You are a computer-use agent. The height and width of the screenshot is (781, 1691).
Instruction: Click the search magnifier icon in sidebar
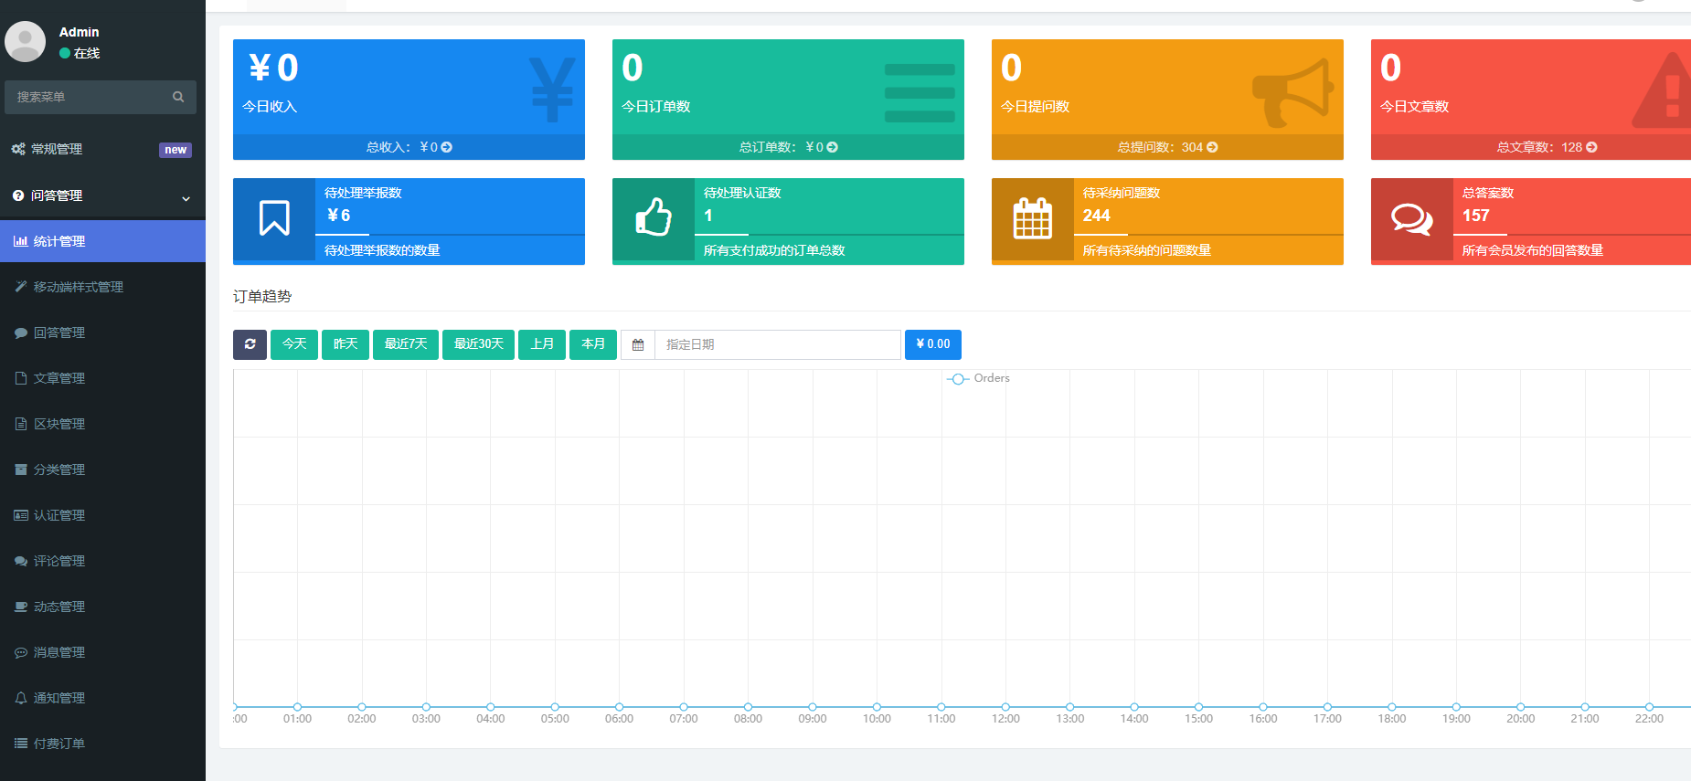tap(178, 97)
